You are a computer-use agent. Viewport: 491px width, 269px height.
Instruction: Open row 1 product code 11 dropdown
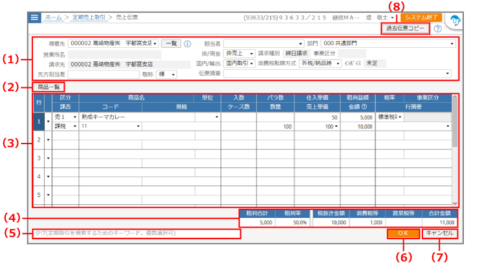[x=138, y=126]
